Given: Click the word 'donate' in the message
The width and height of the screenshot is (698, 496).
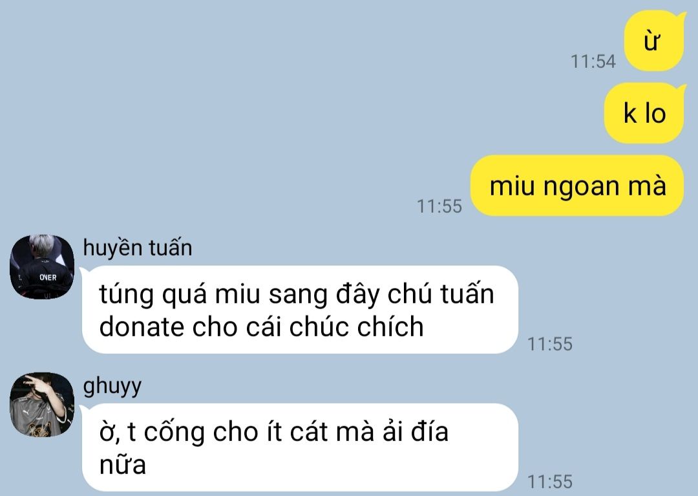Looking at the screenshot, I should (x=142, y=327).
